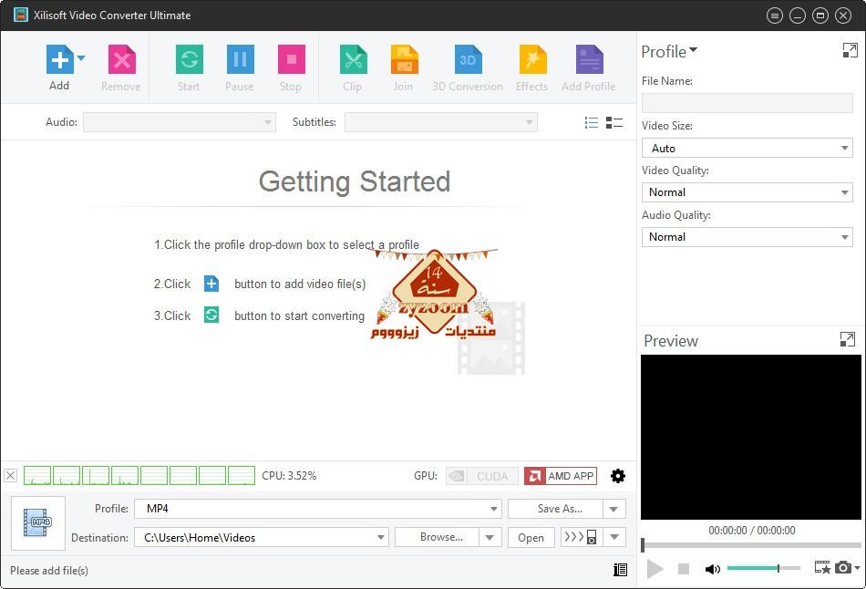Open the application menu icon in title bar

[x=775, y=15]
